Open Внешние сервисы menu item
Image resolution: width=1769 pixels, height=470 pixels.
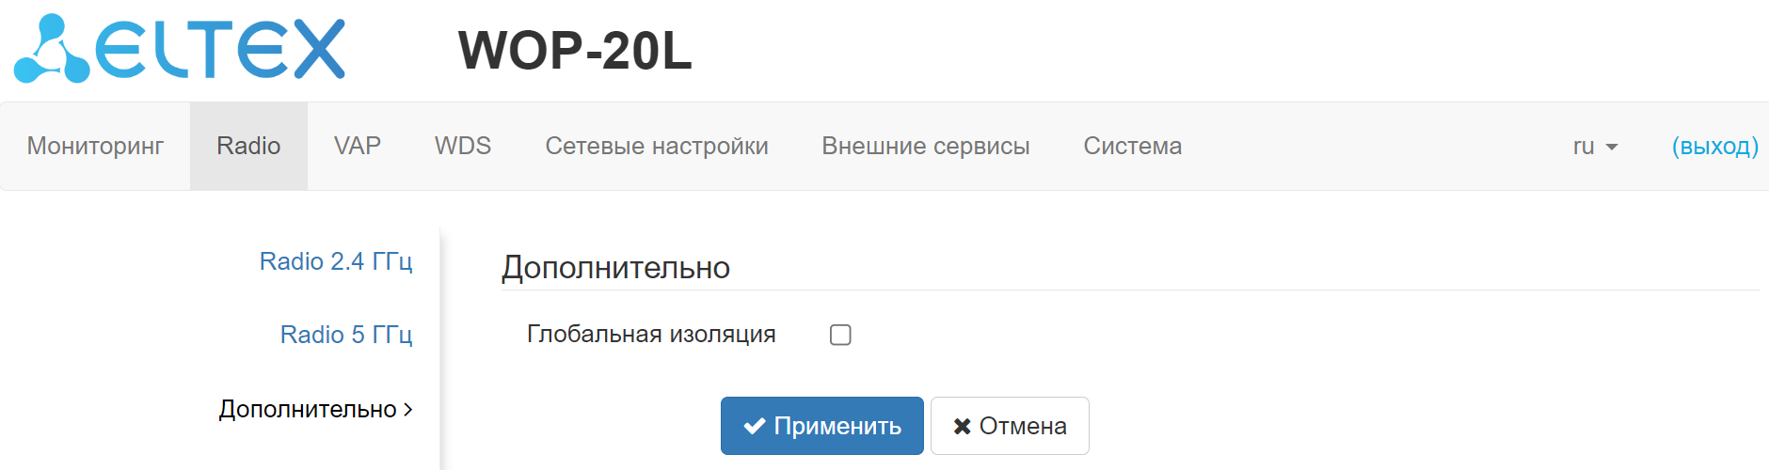tap(926, 147)
